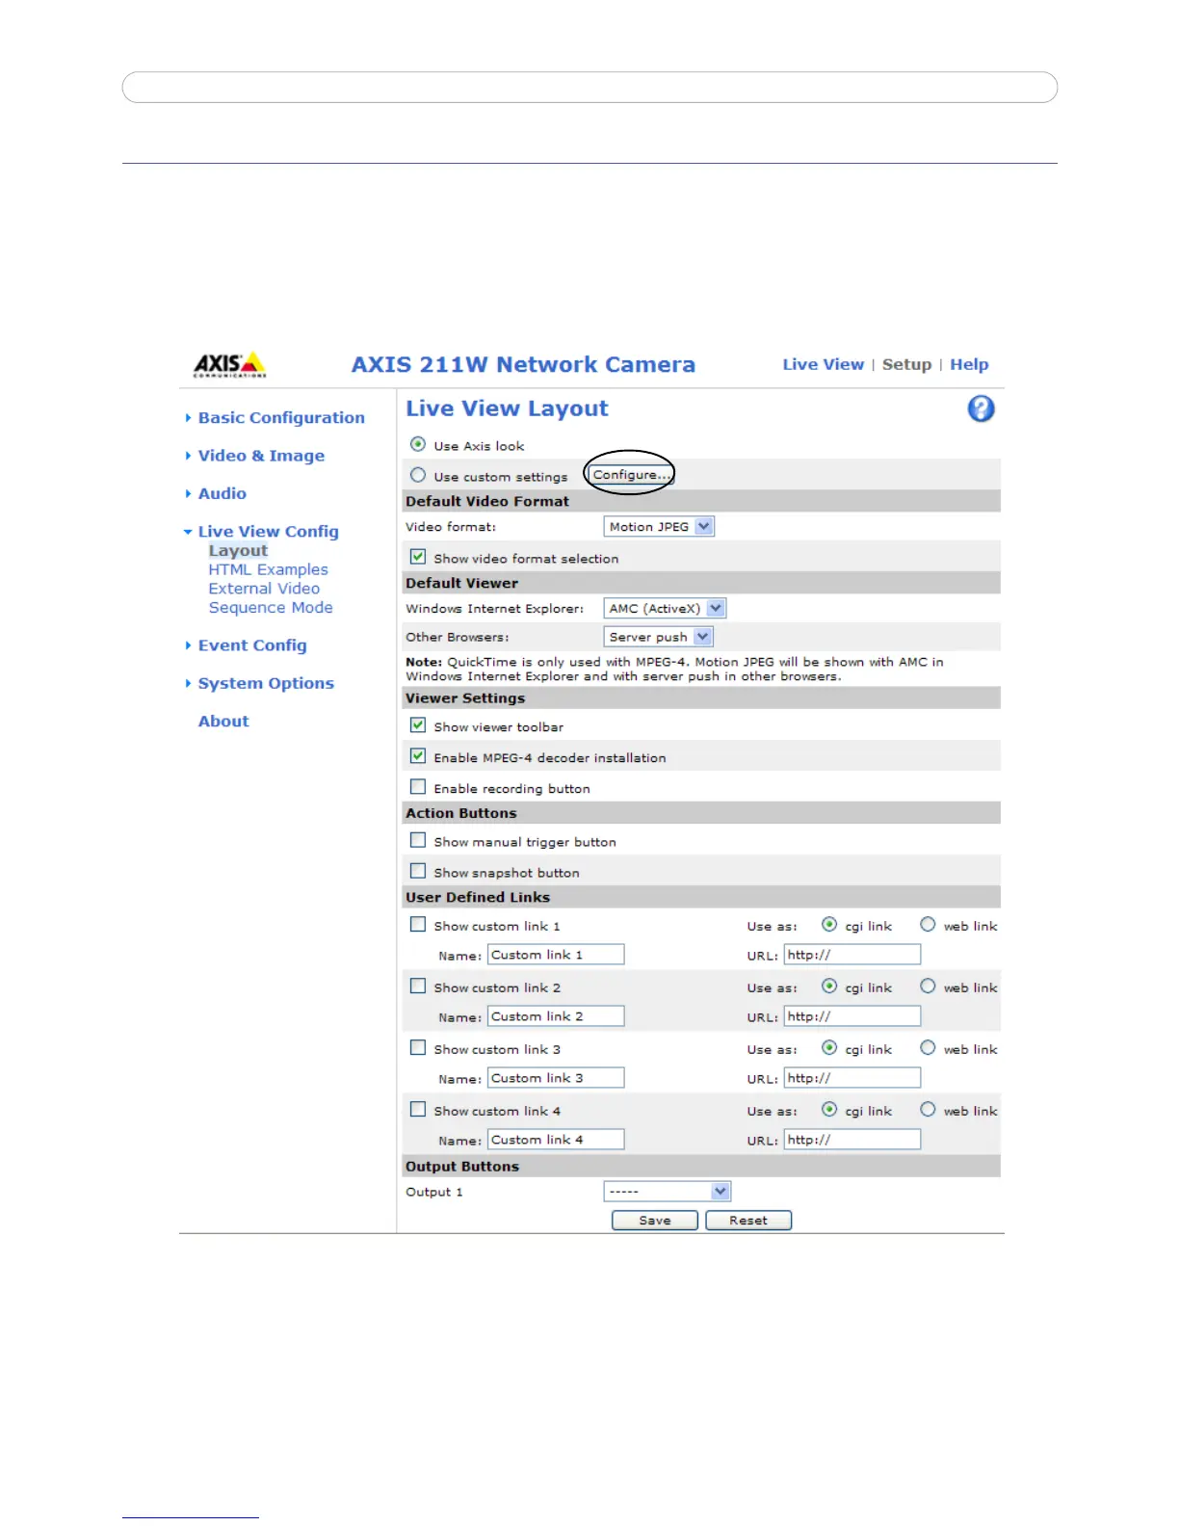Viewport: 1179px width, 1526px height.
Task: Open the Setup link in header
Action: coord(907,364)
